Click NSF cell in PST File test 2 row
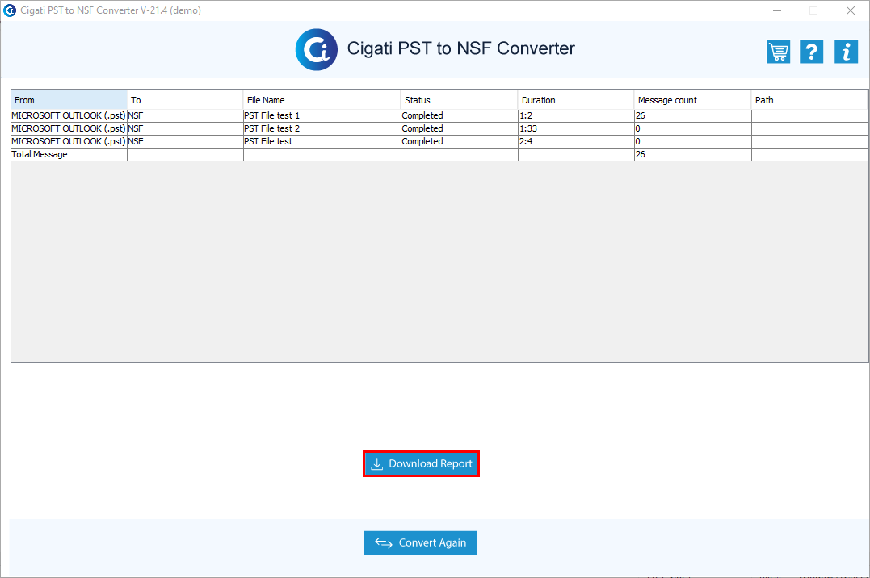The width and height of the screenshot is (870, 578). point(185,128)
